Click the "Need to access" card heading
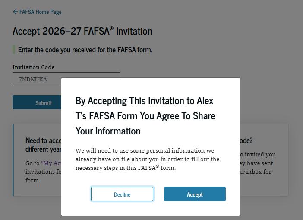303x220 pixels. click(x=43, y=144)
